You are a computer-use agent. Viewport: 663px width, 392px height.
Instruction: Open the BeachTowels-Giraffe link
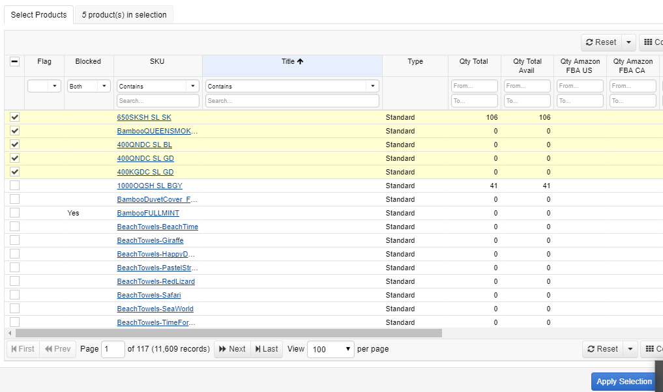pyautogui.click(x=150, y=240)
